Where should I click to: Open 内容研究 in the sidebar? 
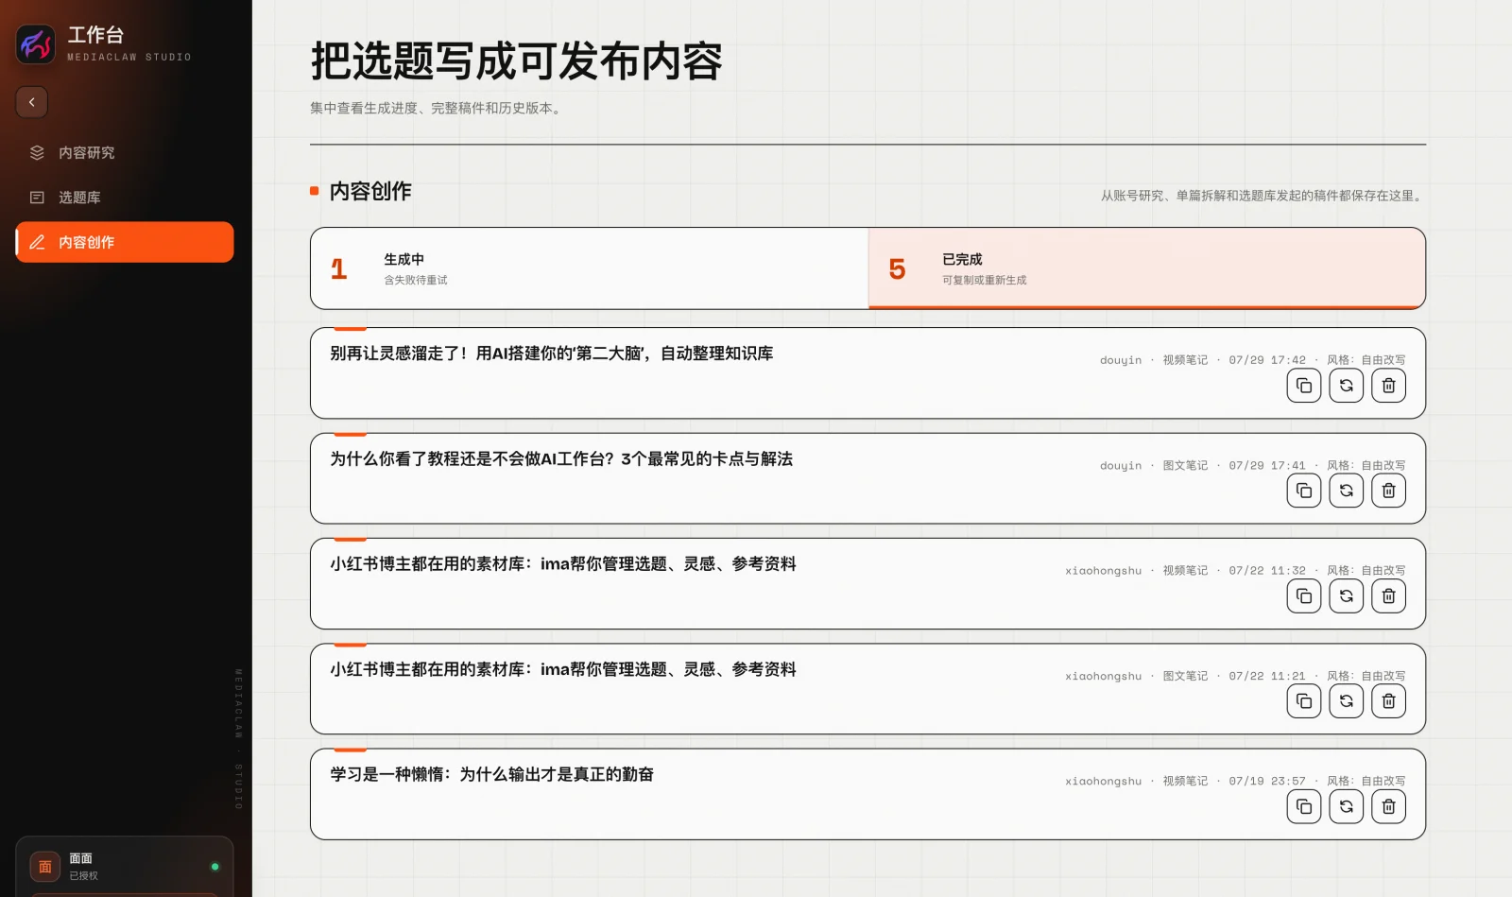click(125, 153)
